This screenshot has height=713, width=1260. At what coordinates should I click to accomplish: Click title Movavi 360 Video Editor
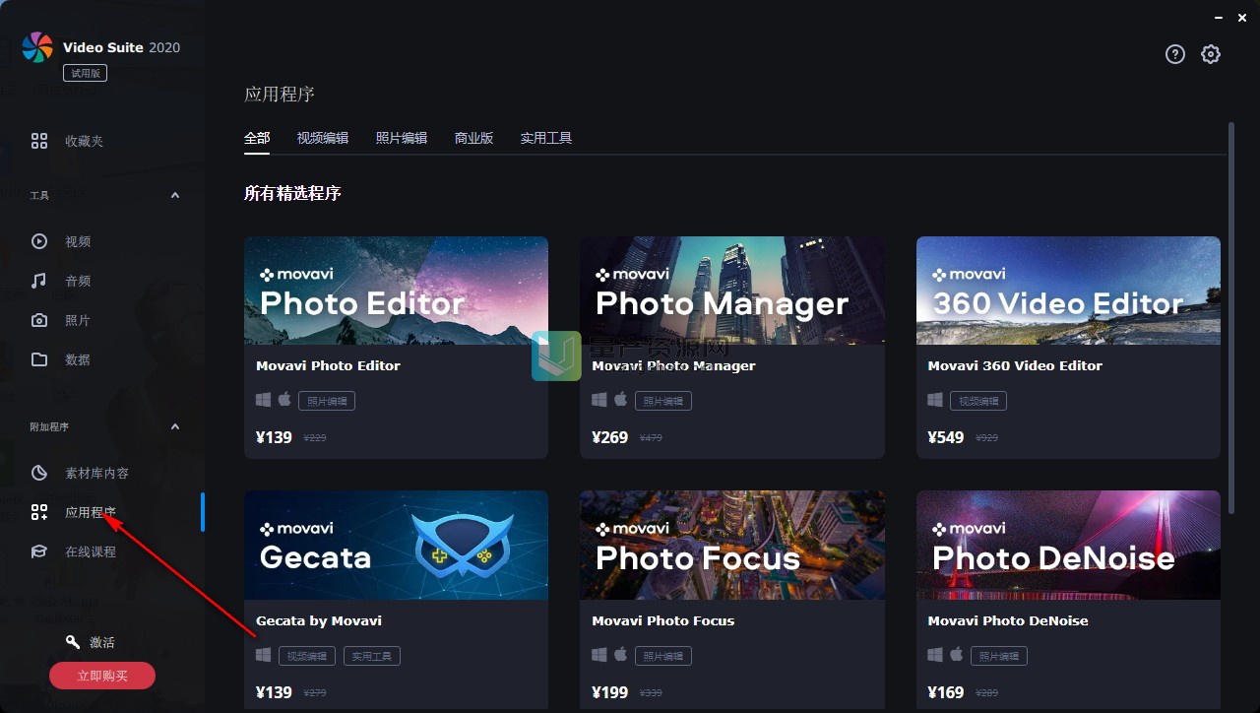click(x=1015, y=365)
